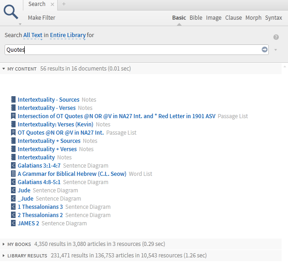Open Intertextuality - Sources notes
Viewport: 288px width, 267px height.
(49, 99)
